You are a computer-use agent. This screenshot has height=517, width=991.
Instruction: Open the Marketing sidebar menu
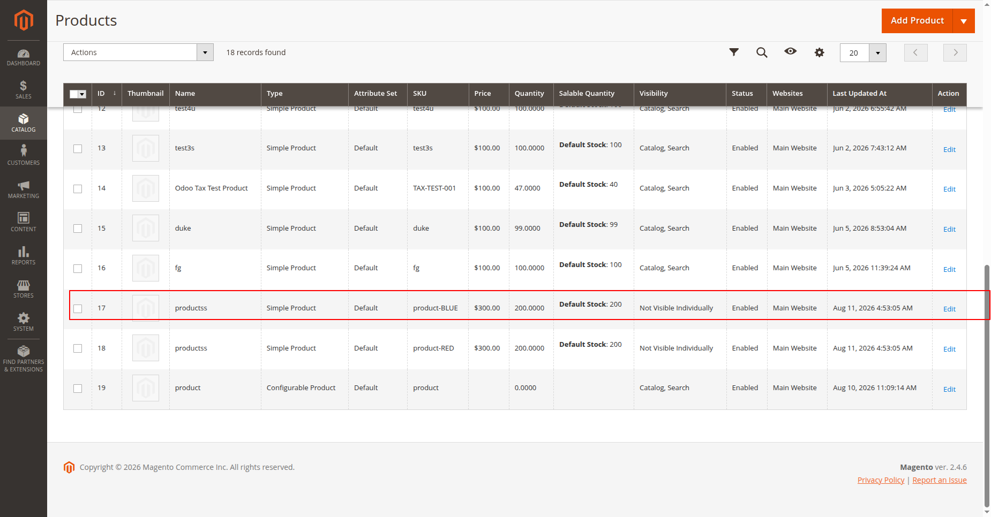[x=24, y=189]
